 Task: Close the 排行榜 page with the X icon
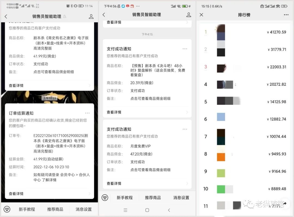pyautogui.click(x=201, y=15)
